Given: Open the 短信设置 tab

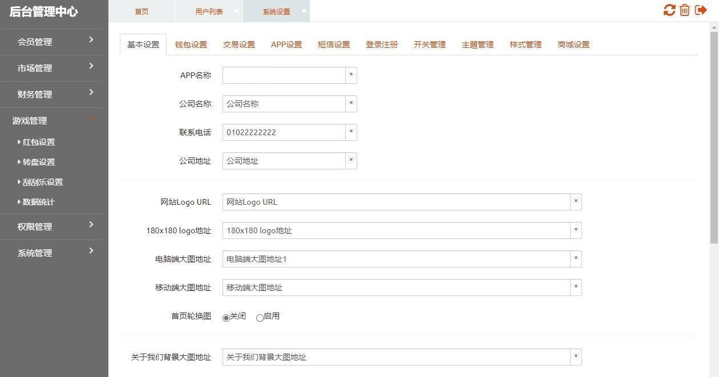Looking at the screenshot, I should point(334,44).
